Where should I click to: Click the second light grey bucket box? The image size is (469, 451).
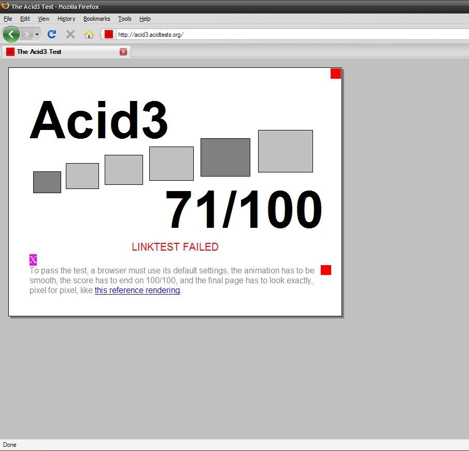click(82, 176)
